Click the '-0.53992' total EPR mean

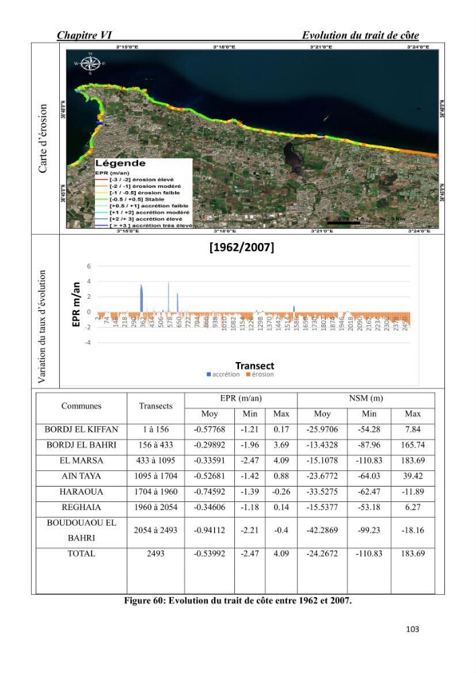coord(209,554)
